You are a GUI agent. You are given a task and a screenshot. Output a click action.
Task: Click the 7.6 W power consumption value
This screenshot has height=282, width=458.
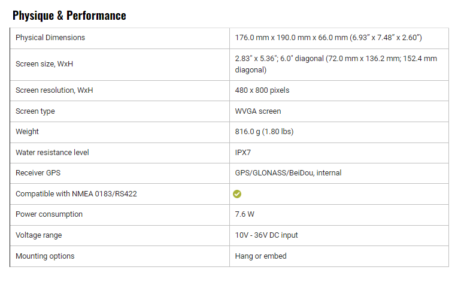[244, 214]
